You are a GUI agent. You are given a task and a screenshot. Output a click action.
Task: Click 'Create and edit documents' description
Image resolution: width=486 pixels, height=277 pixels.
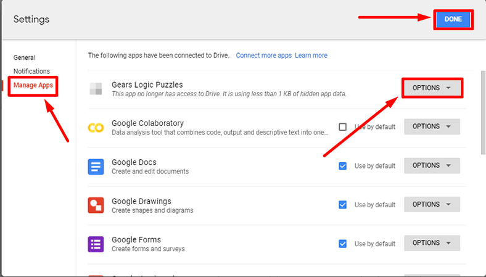tap(150, 172)
